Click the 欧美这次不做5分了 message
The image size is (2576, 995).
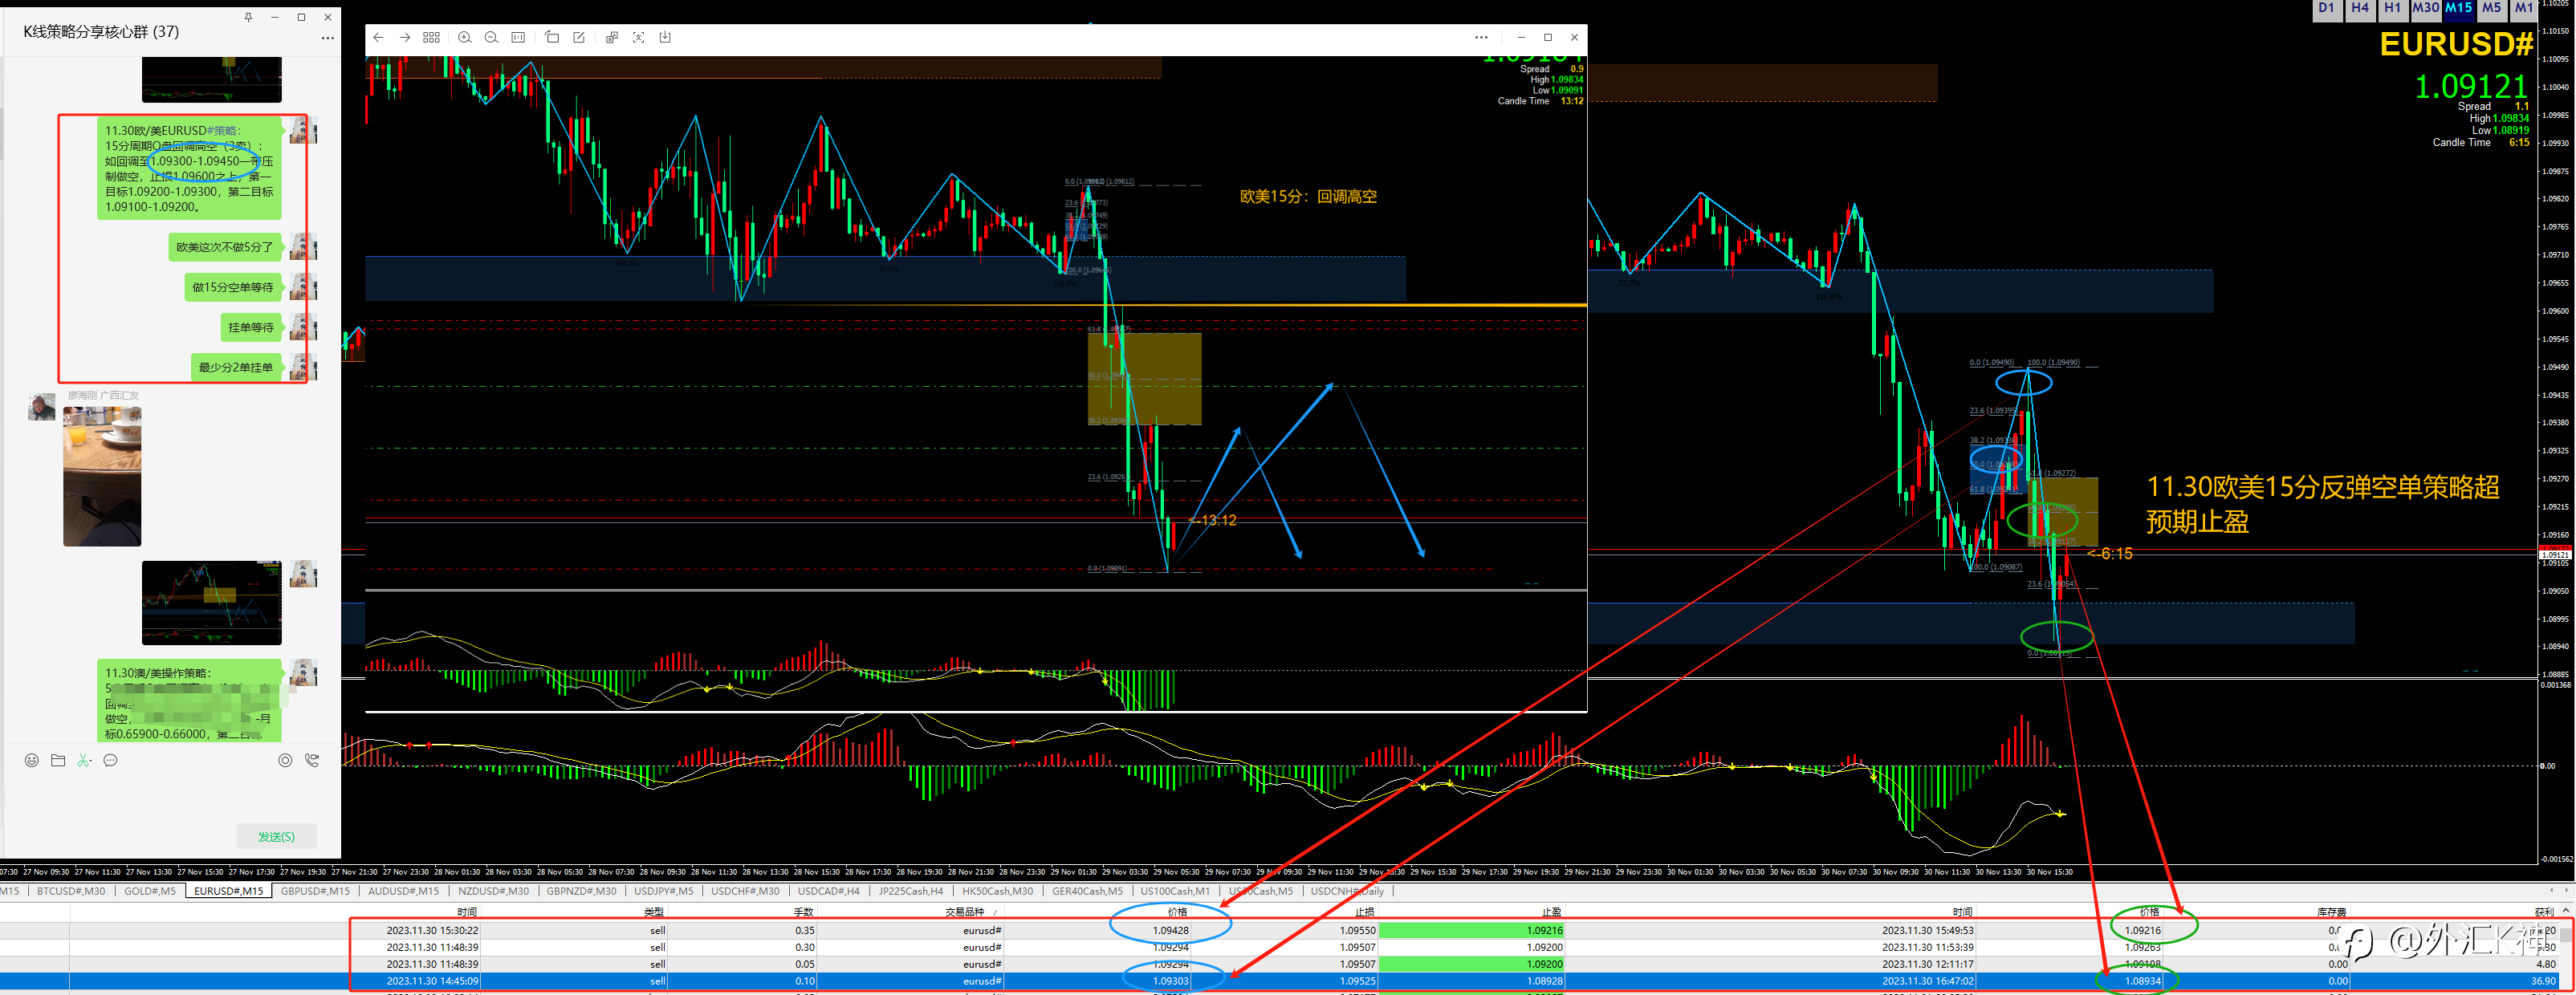click(225, 247)
